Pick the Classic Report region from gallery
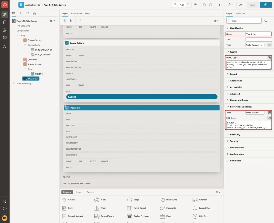 (136, 208)
